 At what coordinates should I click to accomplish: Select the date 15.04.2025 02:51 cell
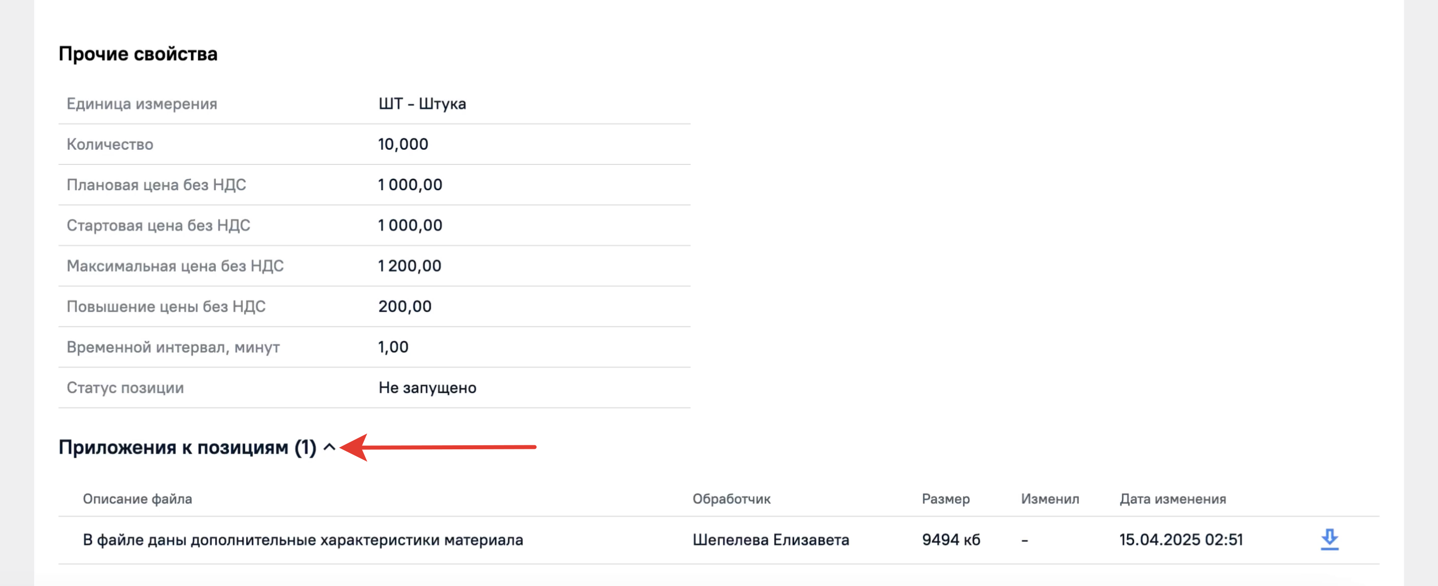1181,540
